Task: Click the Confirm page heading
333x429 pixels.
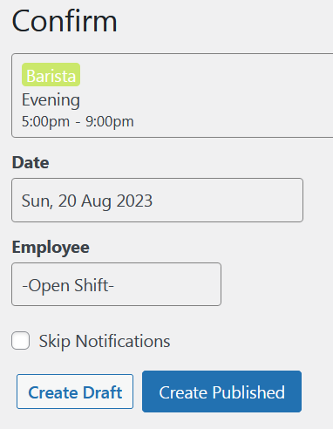Action: (x=65, y=21)
